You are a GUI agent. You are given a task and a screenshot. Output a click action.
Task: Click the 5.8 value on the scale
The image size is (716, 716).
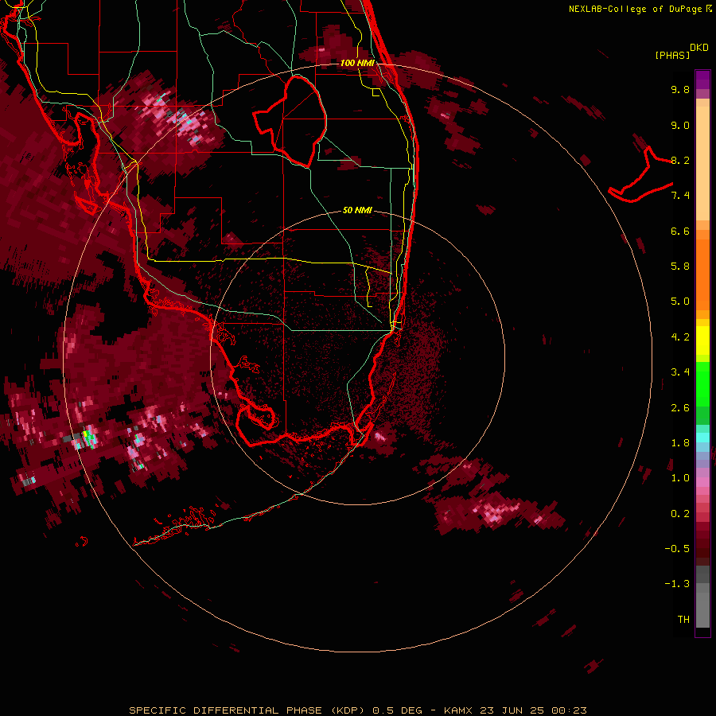680,267
